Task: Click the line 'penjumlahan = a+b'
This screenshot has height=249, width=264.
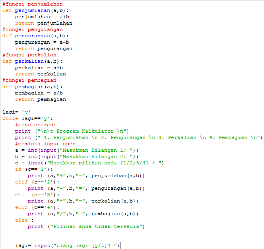Action: (42, 17)
